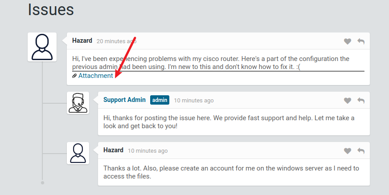The width and height of the screenshot is (389, 195).
Task: Open the Attachment link
Action: tap(95, 76)
